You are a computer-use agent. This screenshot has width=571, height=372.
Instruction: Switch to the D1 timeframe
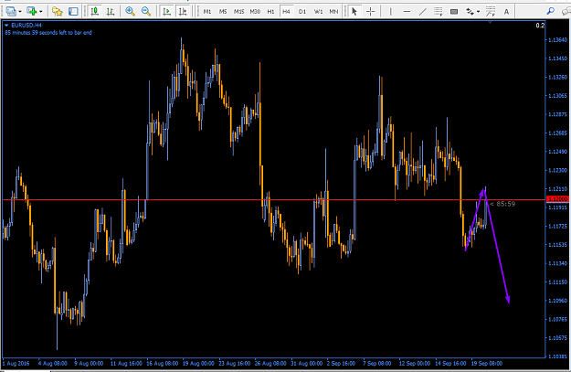click(302, 12)
